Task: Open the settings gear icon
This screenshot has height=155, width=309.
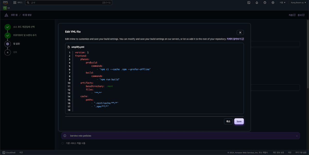Action: (x=273, y=3)
